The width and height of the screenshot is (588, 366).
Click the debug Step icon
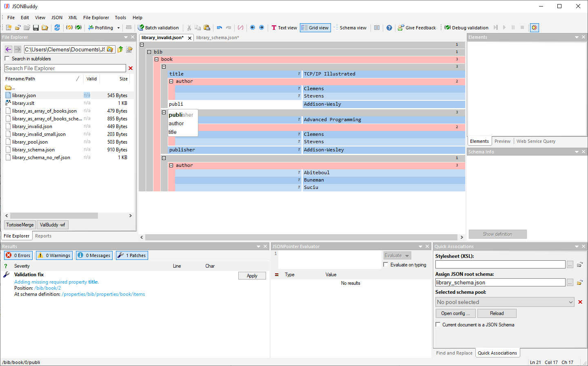[495, 27]
